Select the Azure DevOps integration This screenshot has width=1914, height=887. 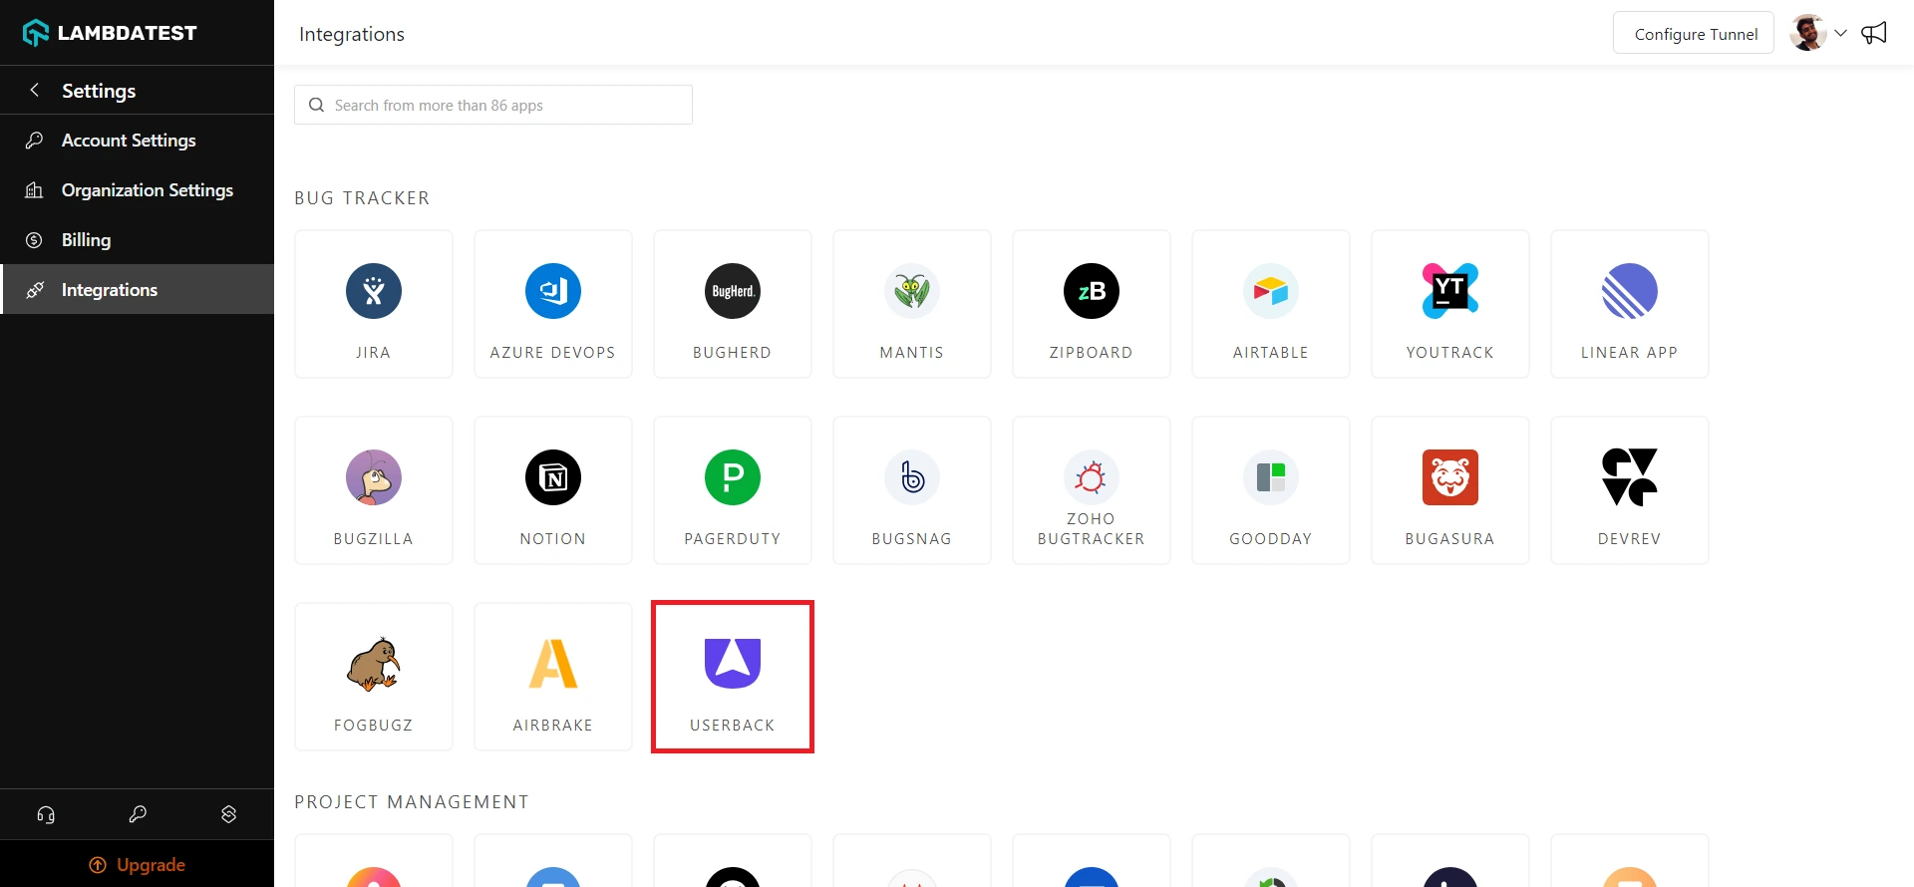click(552, 304)
